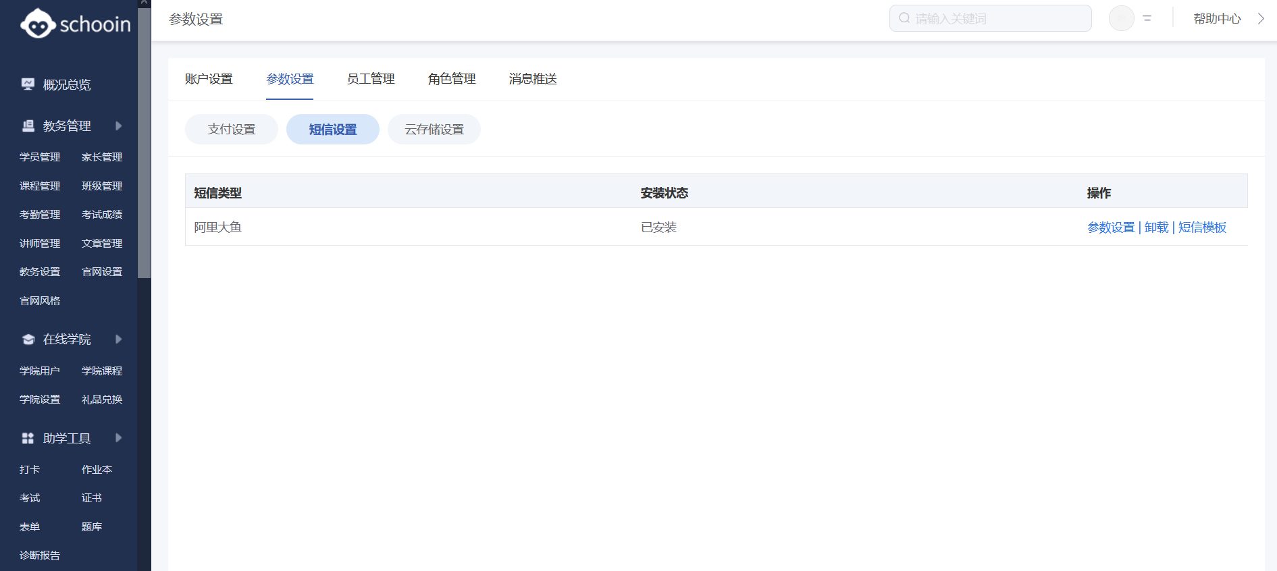Open 证书 in the sidebar
The height and width of the screenshot is (571, 1277).
coord(92,498)
